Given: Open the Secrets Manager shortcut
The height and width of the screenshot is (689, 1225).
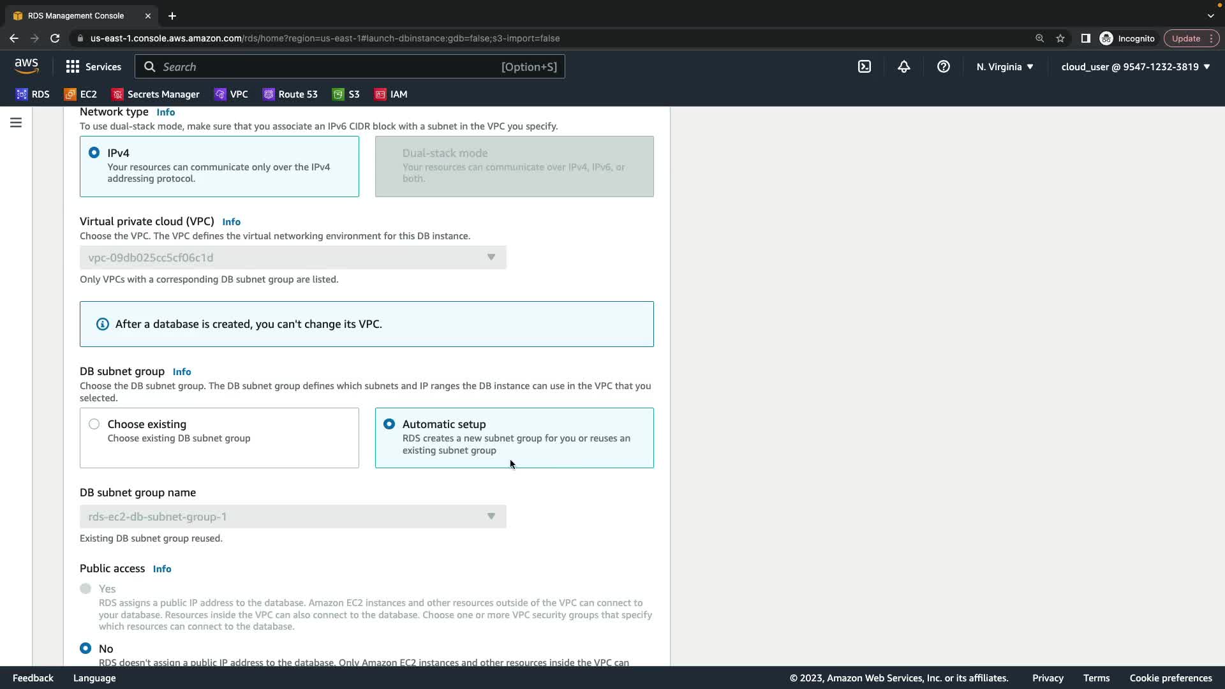Looking at the screenshot, I should coord(156,94).
